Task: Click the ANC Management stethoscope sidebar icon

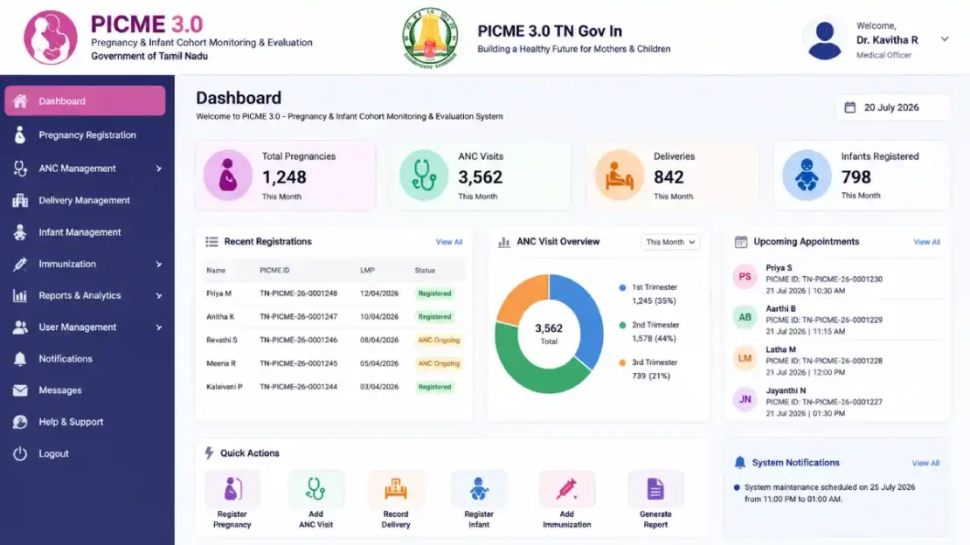Action: 20,169
